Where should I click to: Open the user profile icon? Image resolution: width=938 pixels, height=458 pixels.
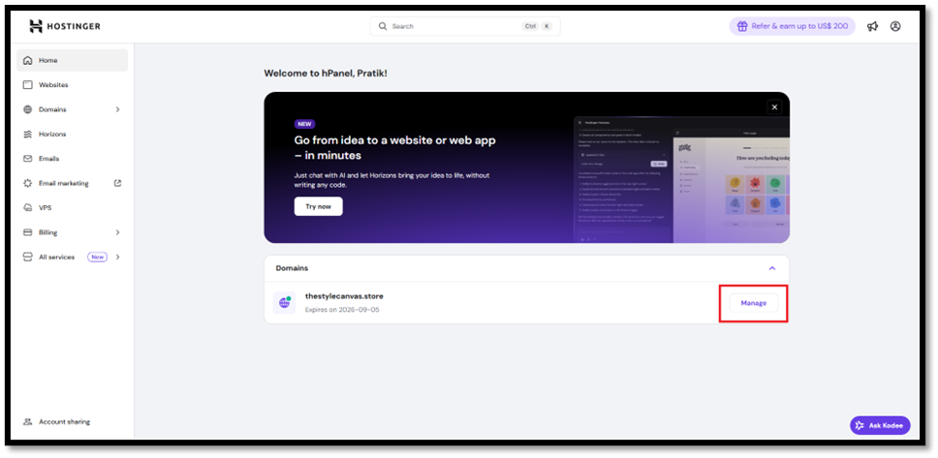tap(895, 26)
